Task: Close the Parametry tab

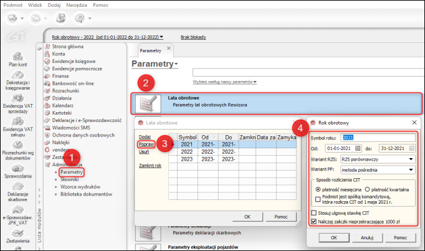Action: (x=169, y=48)
